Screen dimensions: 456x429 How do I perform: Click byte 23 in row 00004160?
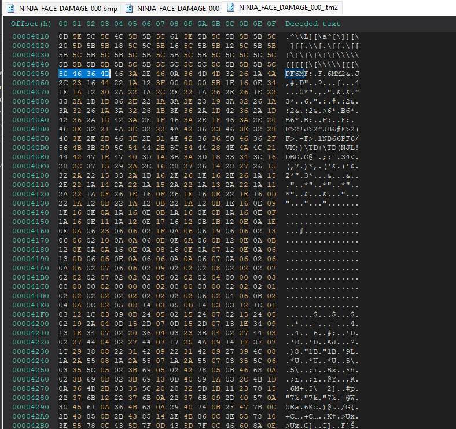[105, 231]
